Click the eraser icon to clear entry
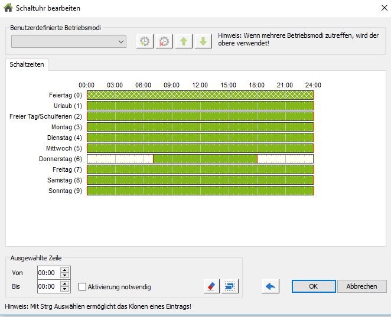The image size is (391, 317). tap(211, 286)
